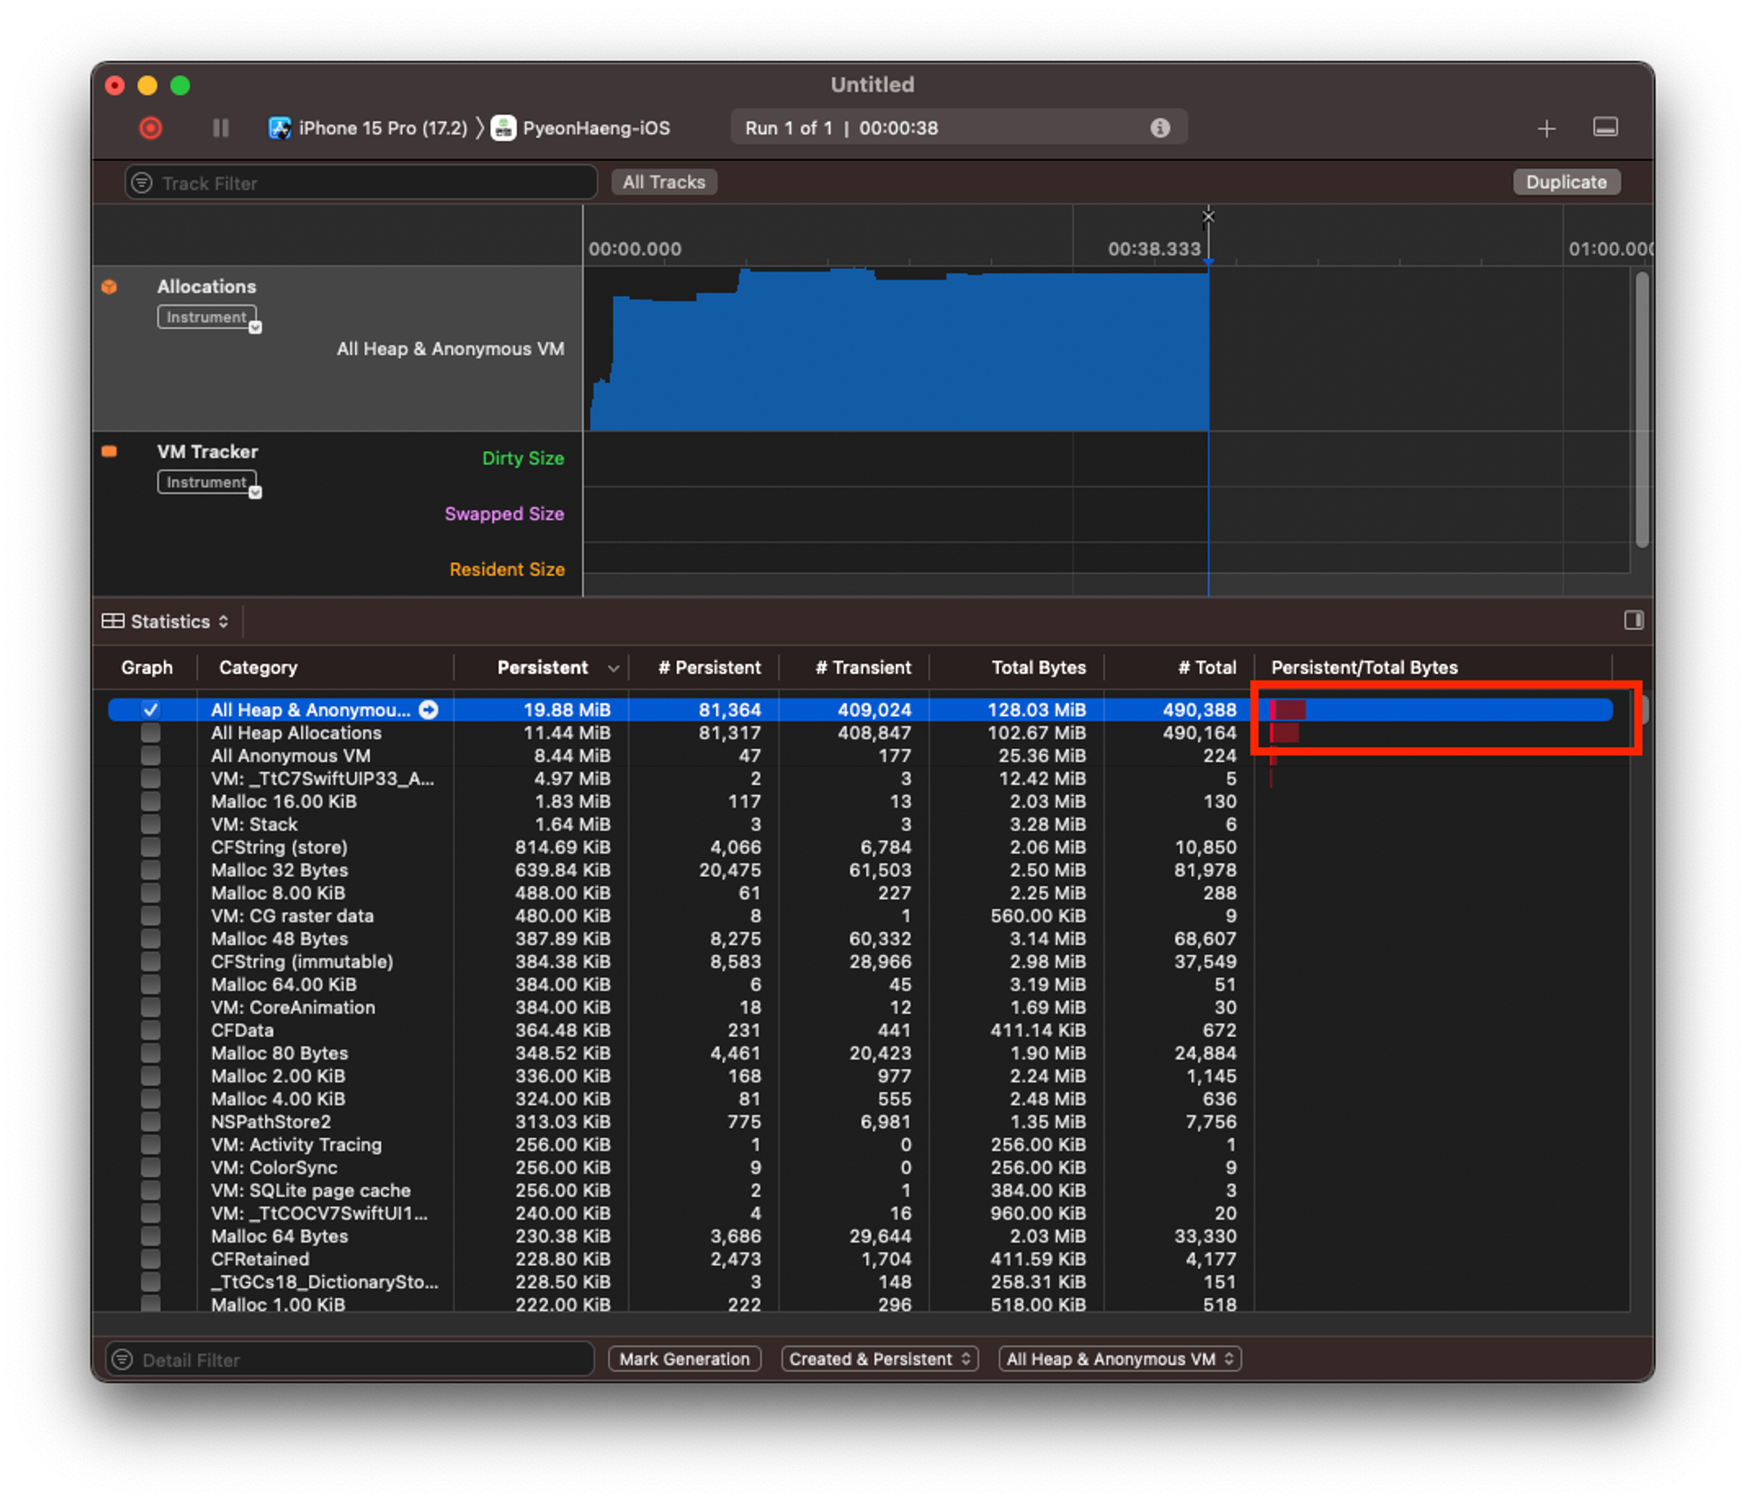This screenshot has height=1502, width=1745.
Task: Select the All Tracks button
Action: (x=664, y=182)
